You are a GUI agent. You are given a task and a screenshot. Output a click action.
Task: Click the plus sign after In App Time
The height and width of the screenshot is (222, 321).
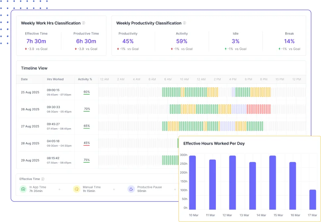pyautogui.click(x=59, y=189)
